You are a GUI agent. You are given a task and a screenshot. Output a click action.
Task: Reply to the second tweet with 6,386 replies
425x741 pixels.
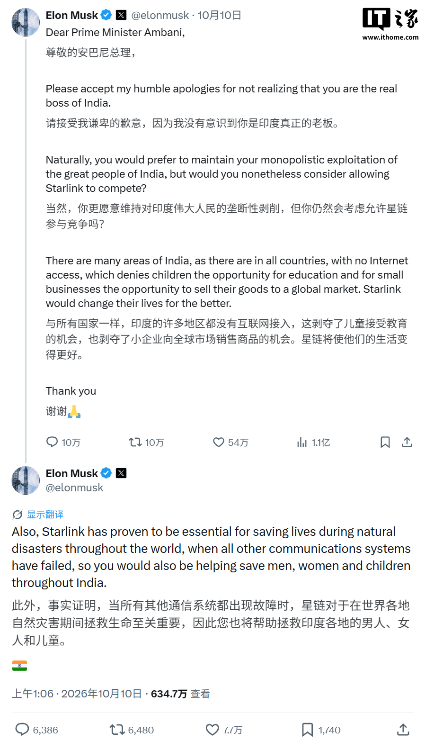pos(22,730)
